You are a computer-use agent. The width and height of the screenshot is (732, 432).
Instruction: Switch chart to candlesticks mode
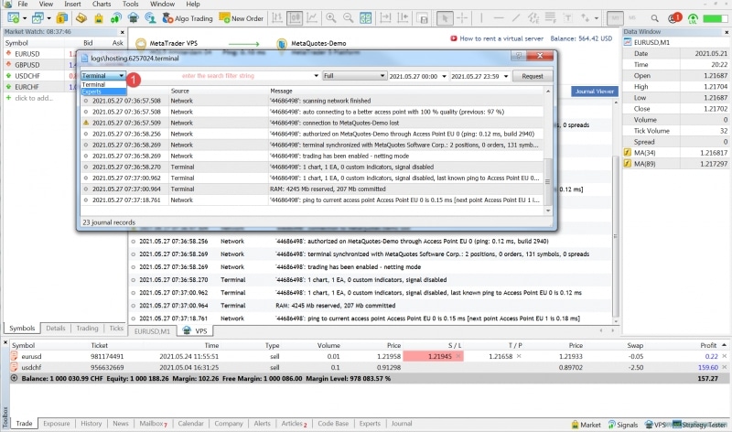(x=295, y=18)
